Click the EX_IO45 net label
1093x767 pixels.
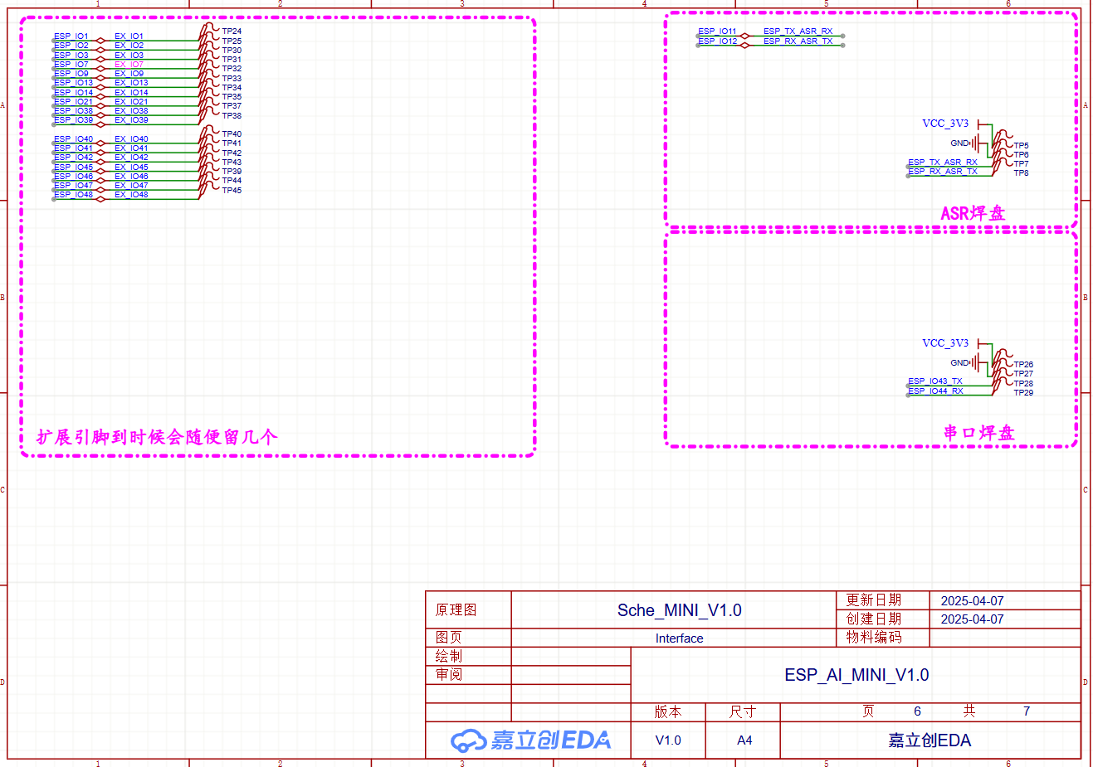pos(131,167)
